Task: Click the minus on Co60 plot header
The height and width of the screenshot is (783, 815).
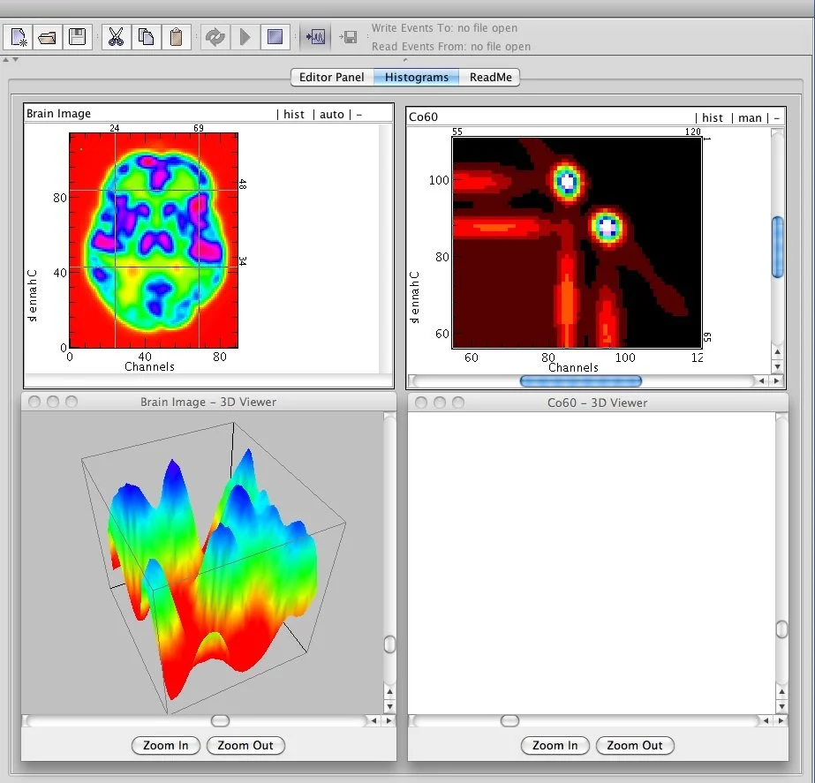Action: point(776,118)
